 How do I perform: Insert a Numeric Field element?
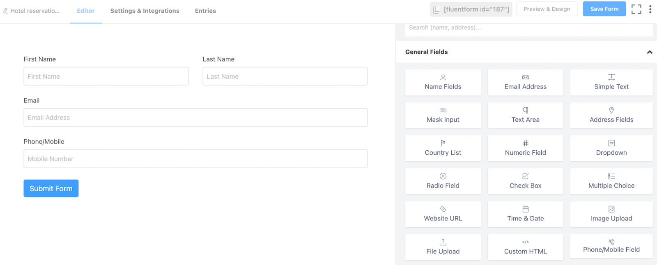click(x=525, y=148)
